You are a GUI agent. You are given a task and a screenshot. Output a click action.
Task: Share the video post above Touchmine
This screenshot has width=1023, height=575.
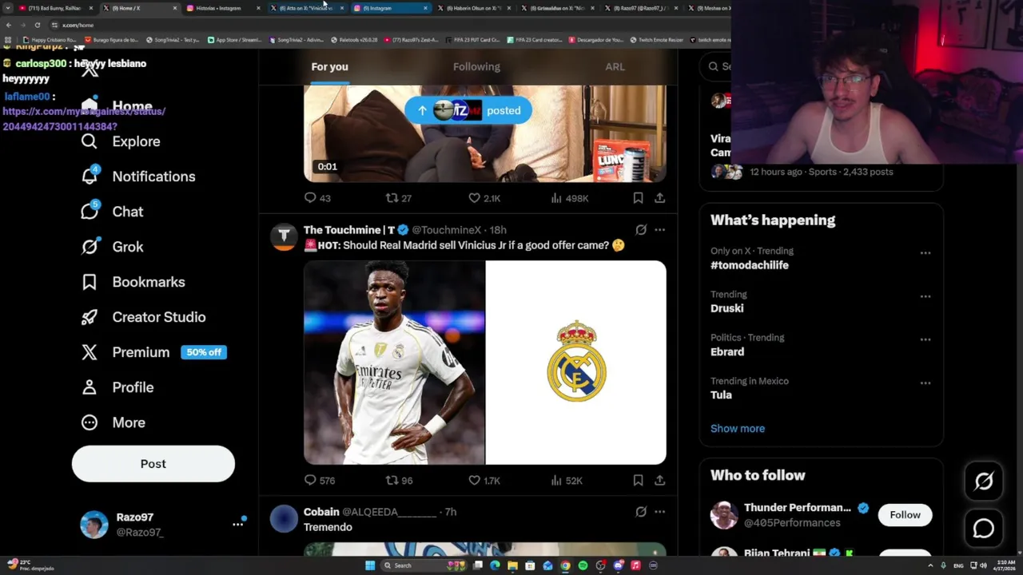(659, 198)
